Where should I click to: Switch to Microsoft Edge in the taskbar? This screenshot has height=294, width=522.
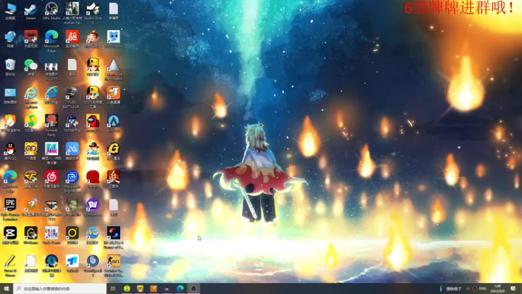[180, 289]
